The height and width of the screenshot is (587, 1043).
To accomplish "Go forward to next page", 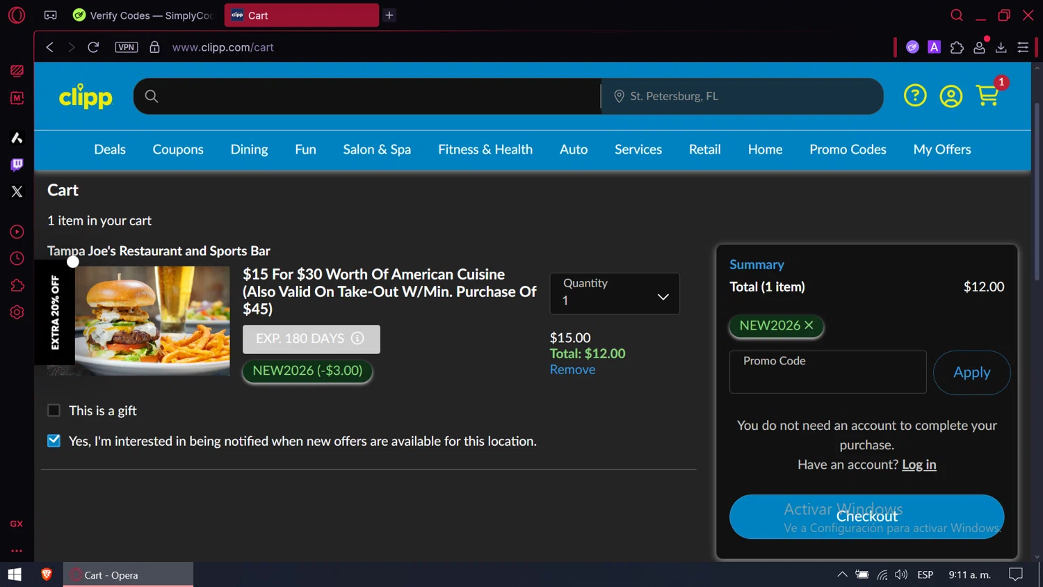I will click(71, 47).
